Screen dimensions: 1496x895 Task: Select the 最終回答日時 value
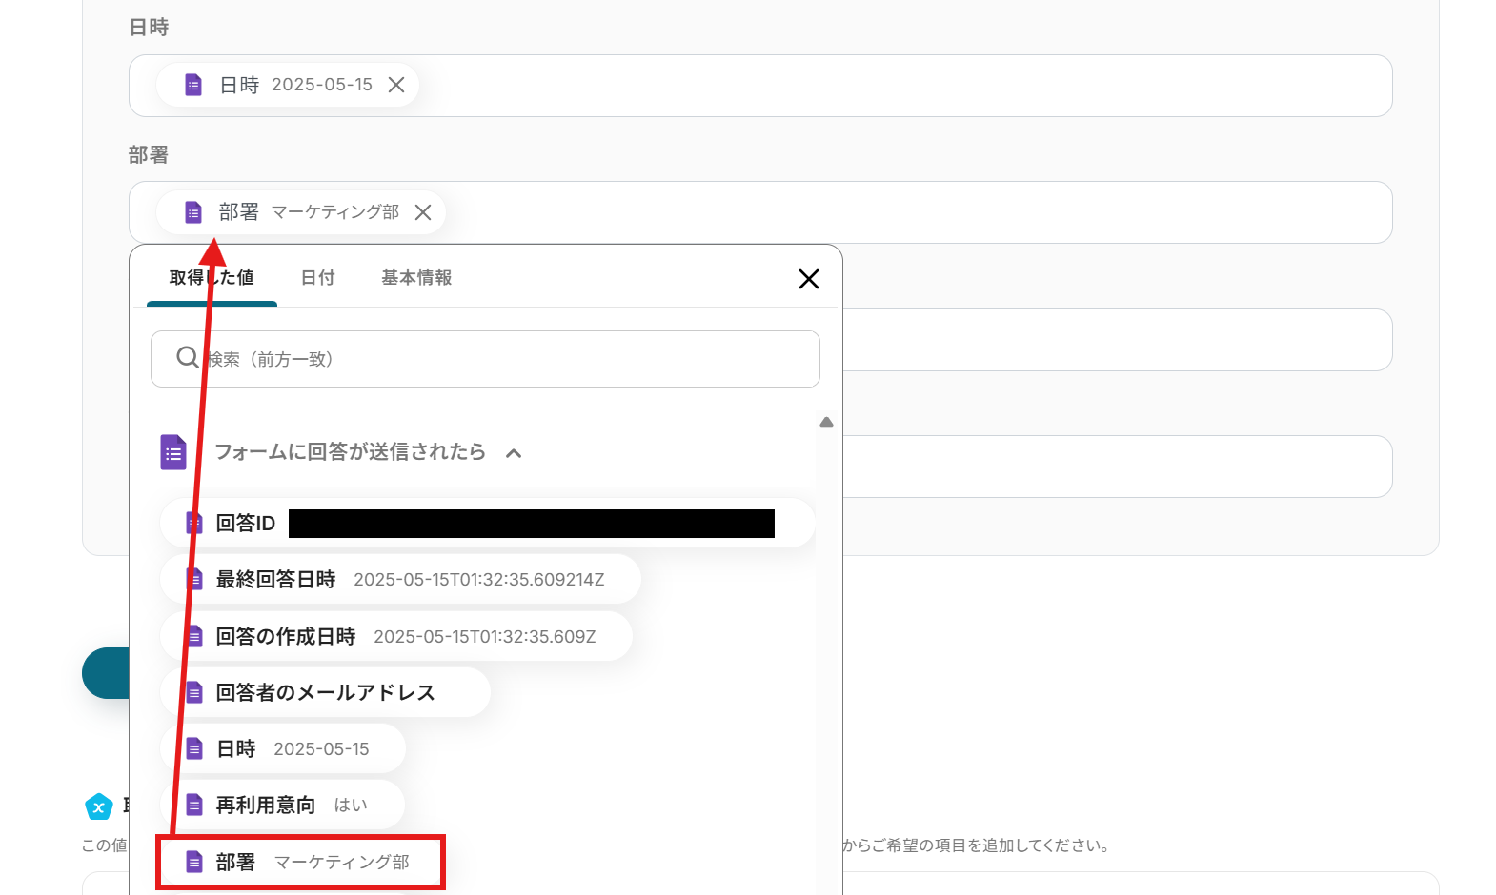coord(400,580)
